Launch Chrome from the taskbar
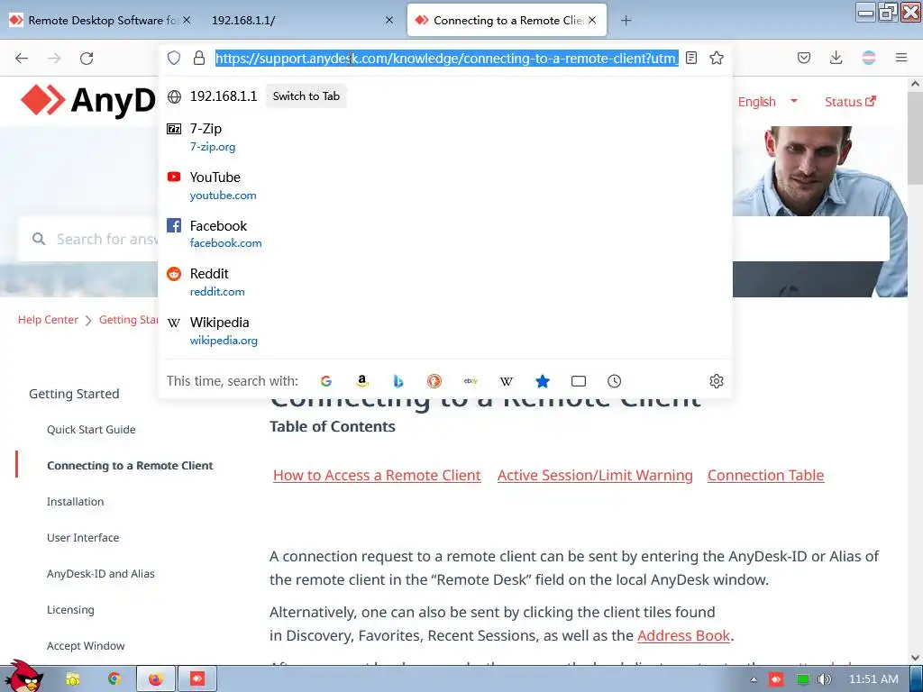The image size is (923, 692). pos(114,679)
